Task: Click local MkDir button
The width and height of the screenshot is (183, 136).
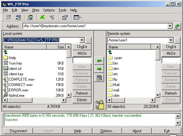Action: click(82, 53)
